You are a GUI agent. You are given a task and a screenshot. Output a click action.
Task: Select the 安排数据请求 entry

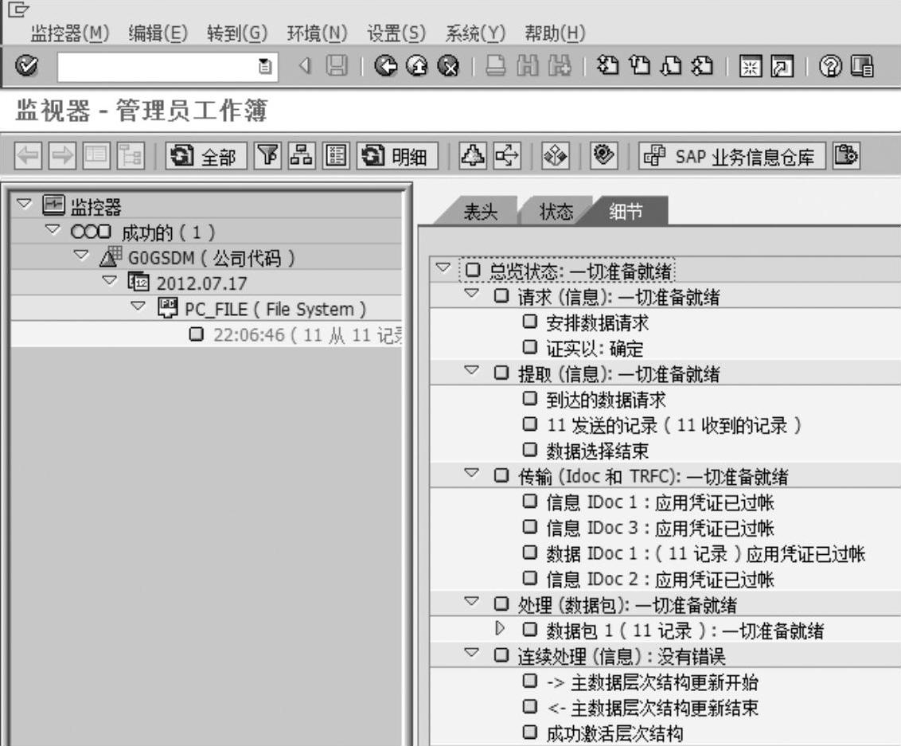pos(597,322)
